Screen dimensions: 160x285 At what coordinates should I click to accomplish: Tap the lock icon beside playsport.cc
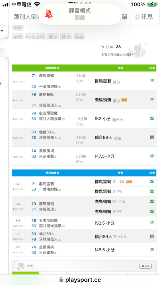(61, 280)
